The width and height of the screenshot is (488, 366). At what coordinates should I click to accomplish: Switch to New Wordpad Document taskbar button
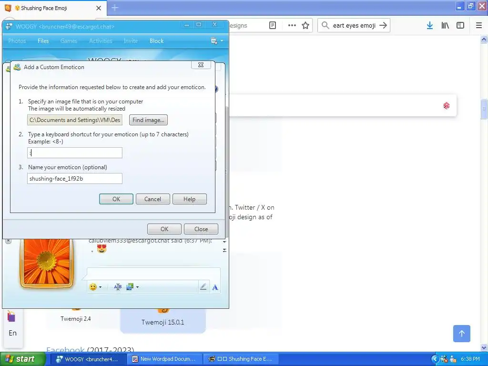(164, 359)
